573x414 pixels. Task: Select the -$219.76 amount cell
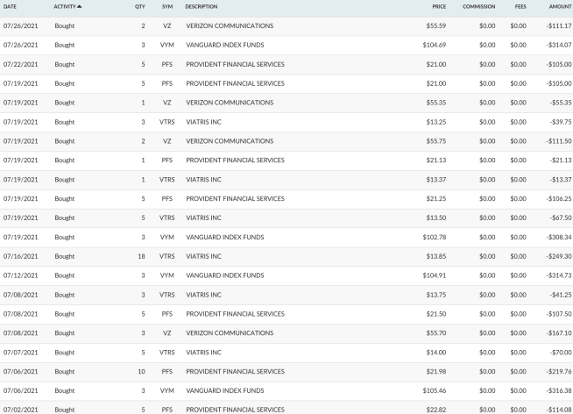coord(559,372)
